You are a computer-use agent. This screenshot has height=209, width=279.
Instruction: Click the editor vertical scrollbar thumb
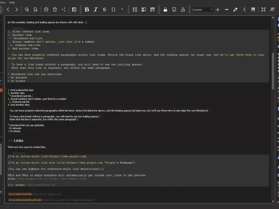tap(273, 71)
